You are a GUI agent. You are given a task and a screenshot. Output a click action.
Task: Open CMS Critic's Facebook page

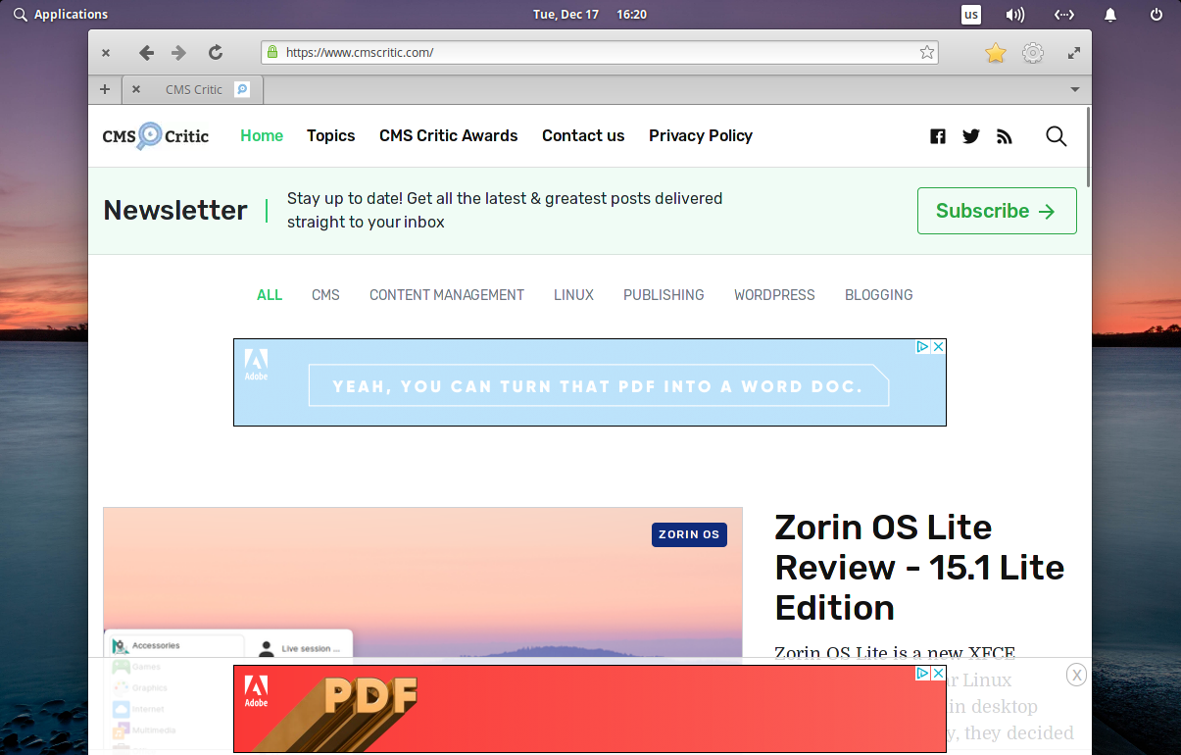[x=938, y=136]
